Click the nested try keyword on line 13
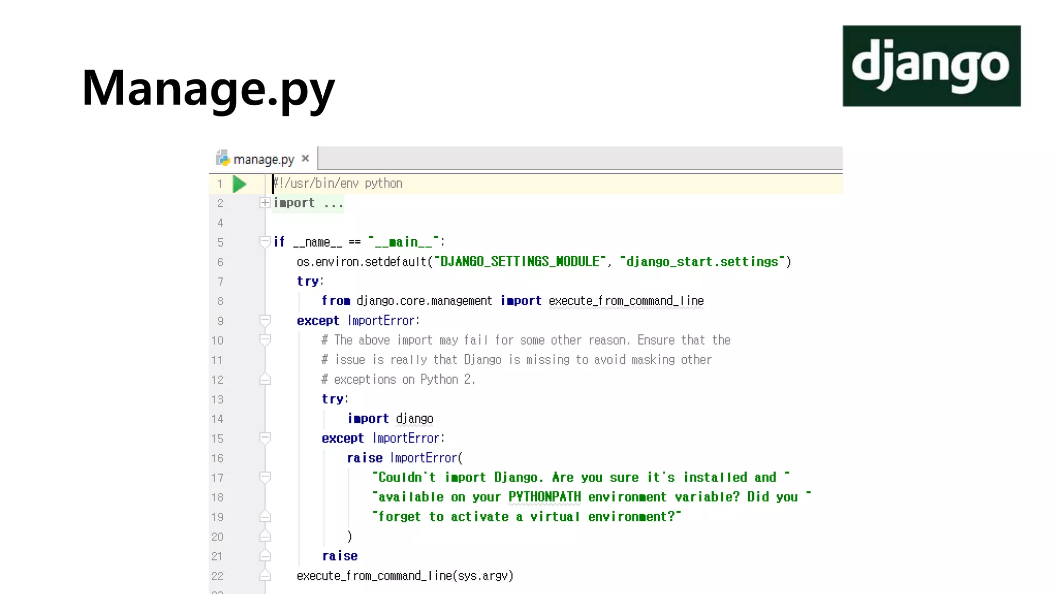This screenshot has height=594, width=1056. [334, 399]
